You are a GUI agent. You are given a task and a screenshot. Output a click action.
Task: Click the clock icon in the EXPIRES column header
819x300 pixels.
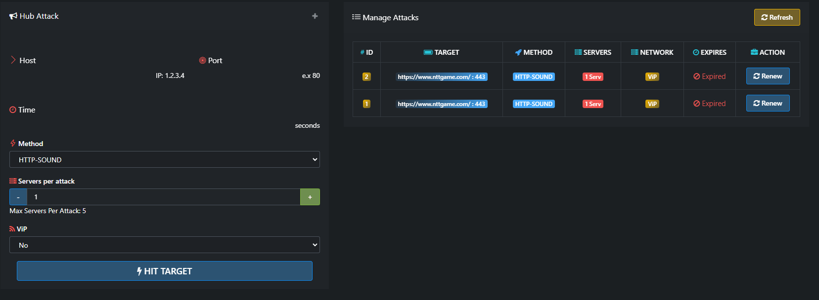696,52
